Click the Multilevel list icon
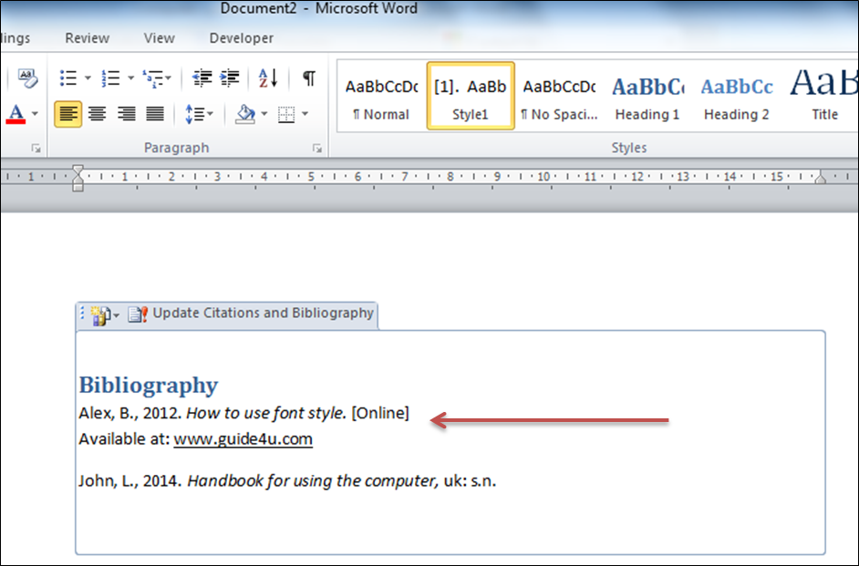The width and height of the screenshot is (859, 566). point(152,77)
